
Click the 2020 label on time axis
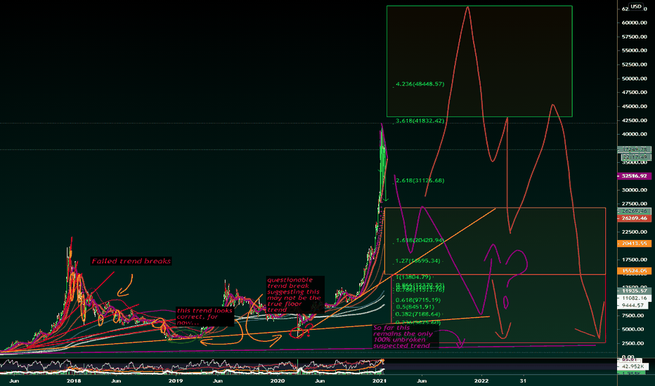click(278, 381)
